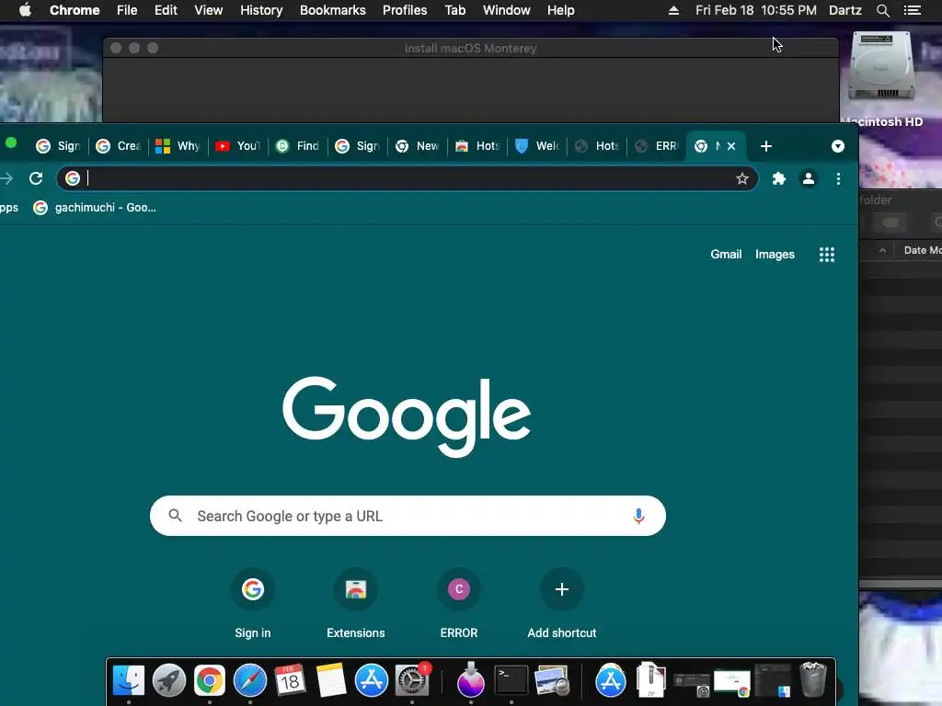Open the Profiles menu

(405, 10)
